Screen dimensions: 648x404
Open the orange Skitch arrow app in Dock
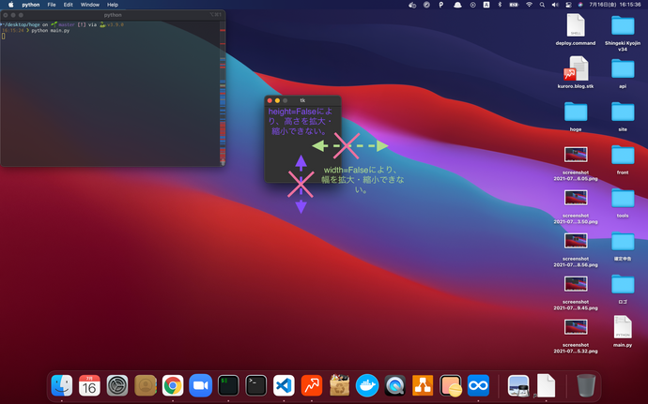pyautogui.click(x=312, y=385)
